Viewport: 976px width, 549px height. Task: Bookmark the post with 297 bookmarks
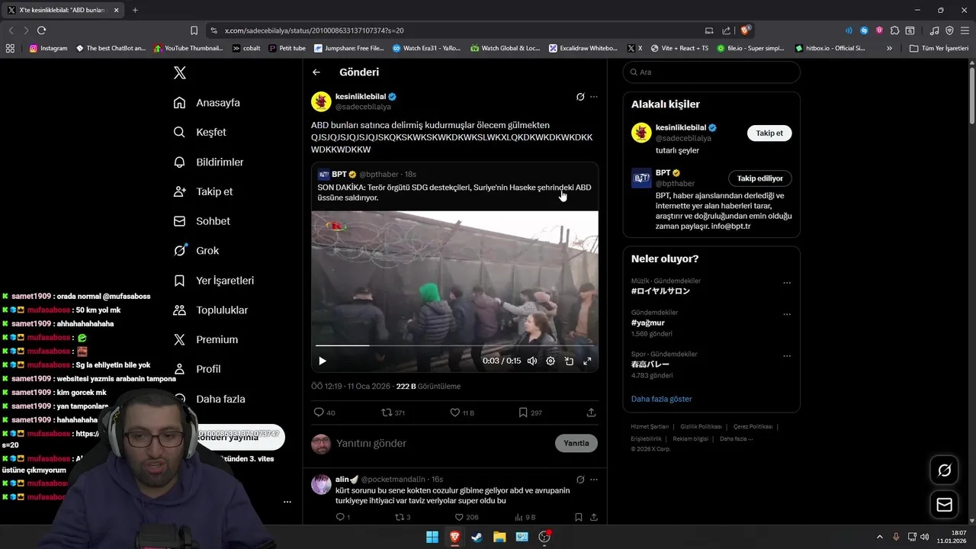point(530,413)
